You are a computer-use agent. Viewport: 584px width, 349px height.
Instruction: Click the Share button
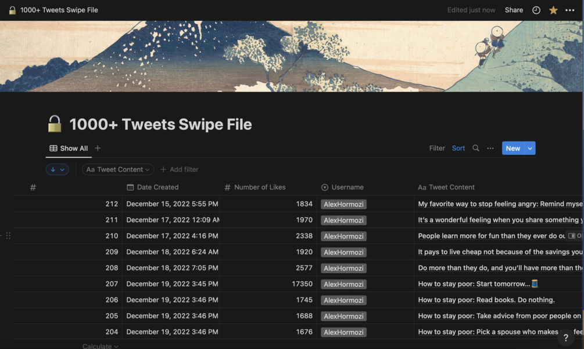pos(514,10)
